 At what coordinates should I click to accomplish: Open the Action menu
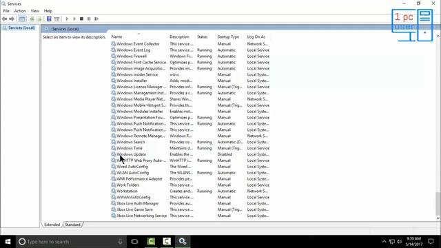pos(20,11)
